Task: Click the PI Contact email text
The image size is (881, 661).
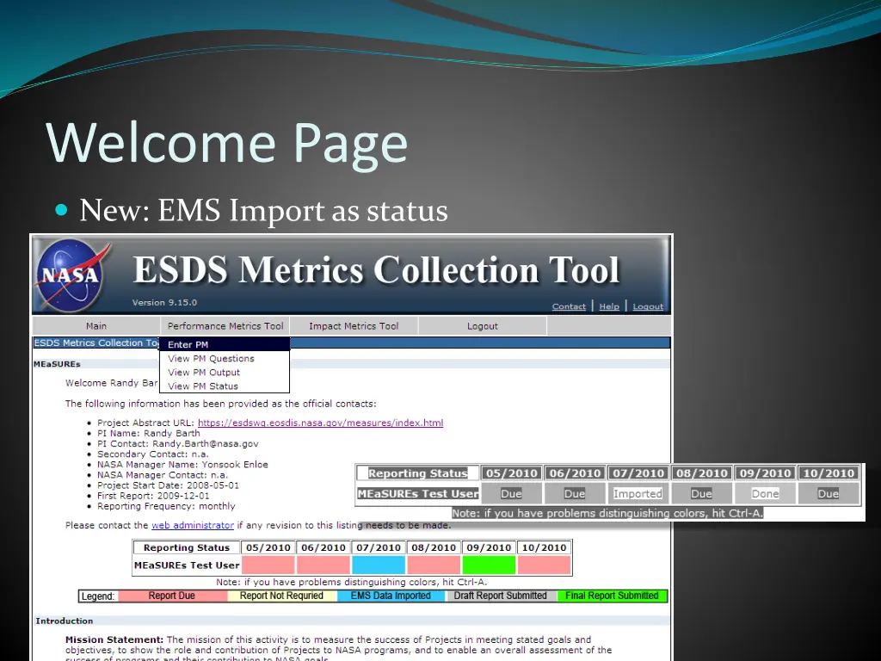Action: tap(206, 443)
